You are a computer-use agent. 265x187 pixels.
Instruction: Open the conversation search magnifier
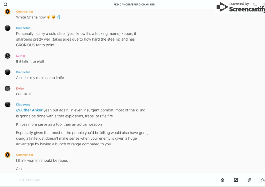click(6, 5)
